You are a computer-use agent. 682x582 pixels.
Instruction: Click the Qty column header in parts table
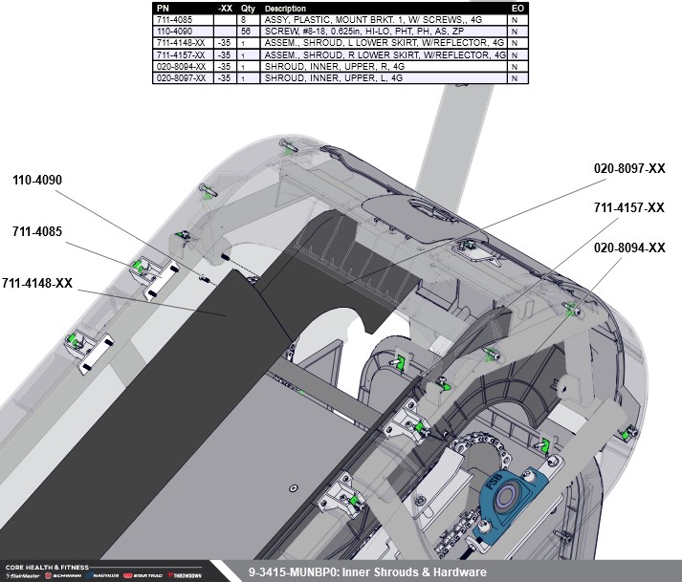[x=246, y=7]
